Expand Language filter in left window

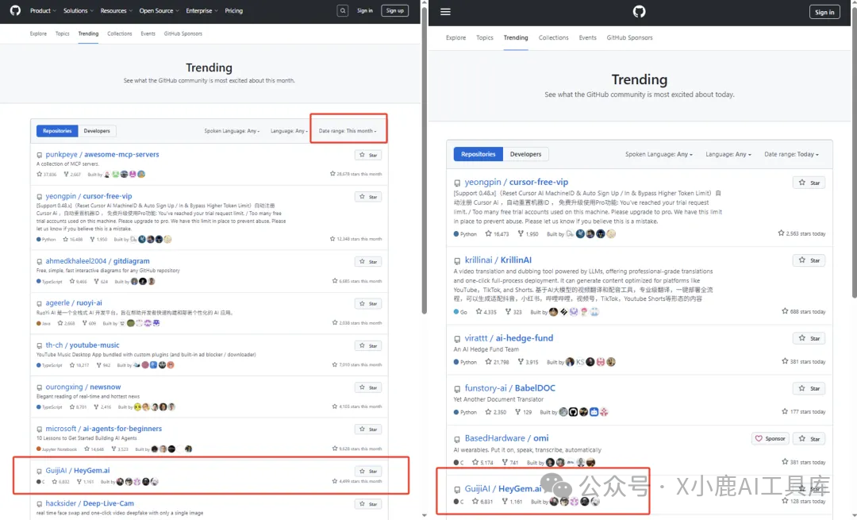point(289,131)
